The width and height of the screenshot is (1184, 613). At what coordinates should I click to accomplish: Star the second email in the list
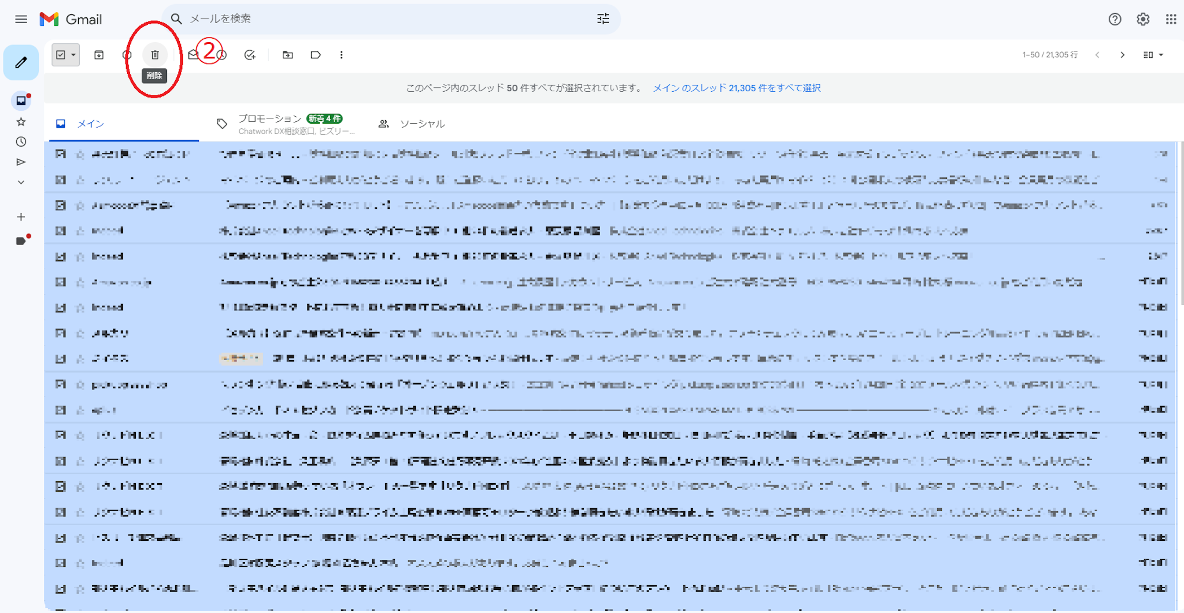[80, 180]
